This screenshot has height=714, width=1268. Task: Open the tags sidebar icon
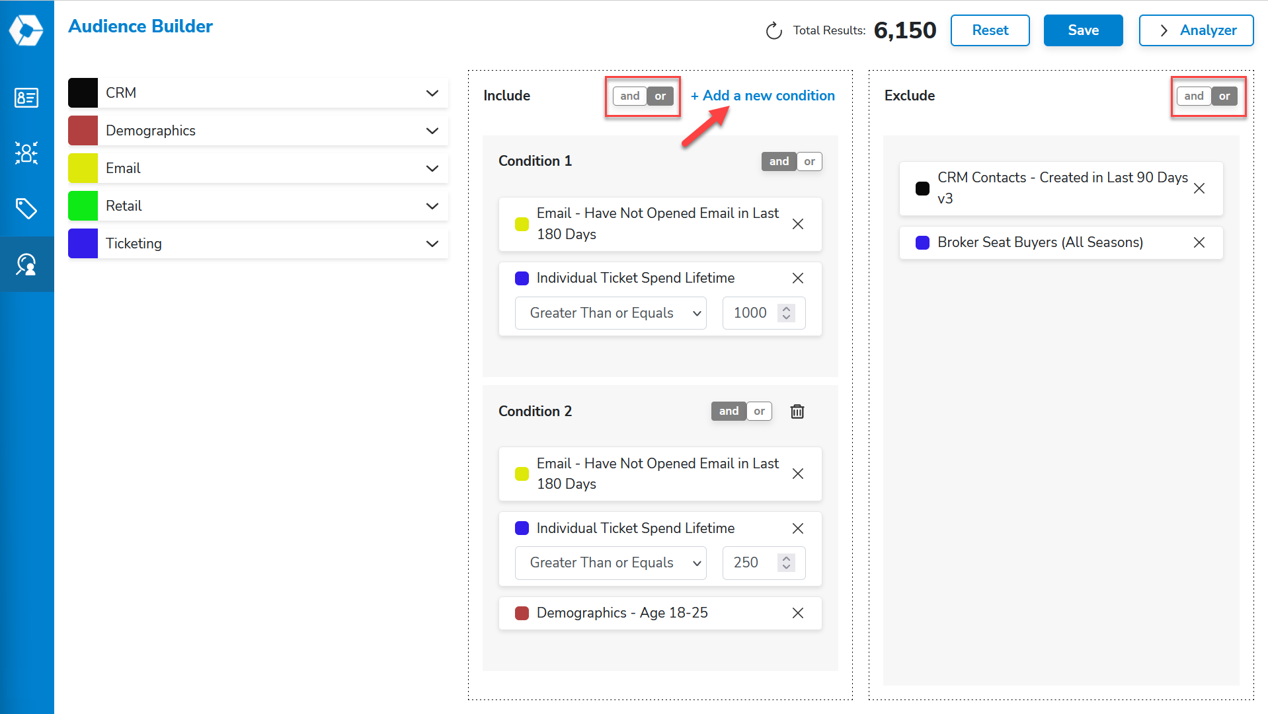click(26, 209)
